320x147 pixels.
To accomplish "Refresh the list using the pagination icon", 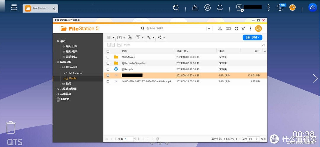I will (x=158, y=139).
